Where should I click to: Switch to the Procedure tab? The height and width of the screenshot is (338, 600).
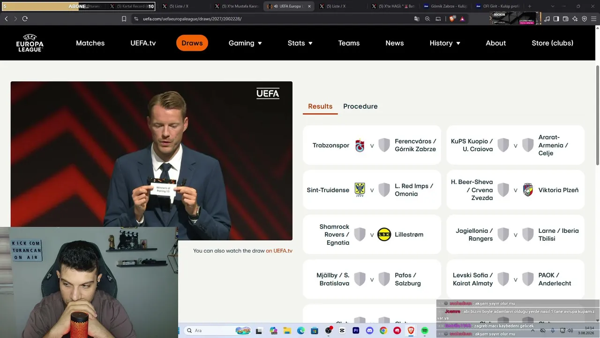pos(360,107)
